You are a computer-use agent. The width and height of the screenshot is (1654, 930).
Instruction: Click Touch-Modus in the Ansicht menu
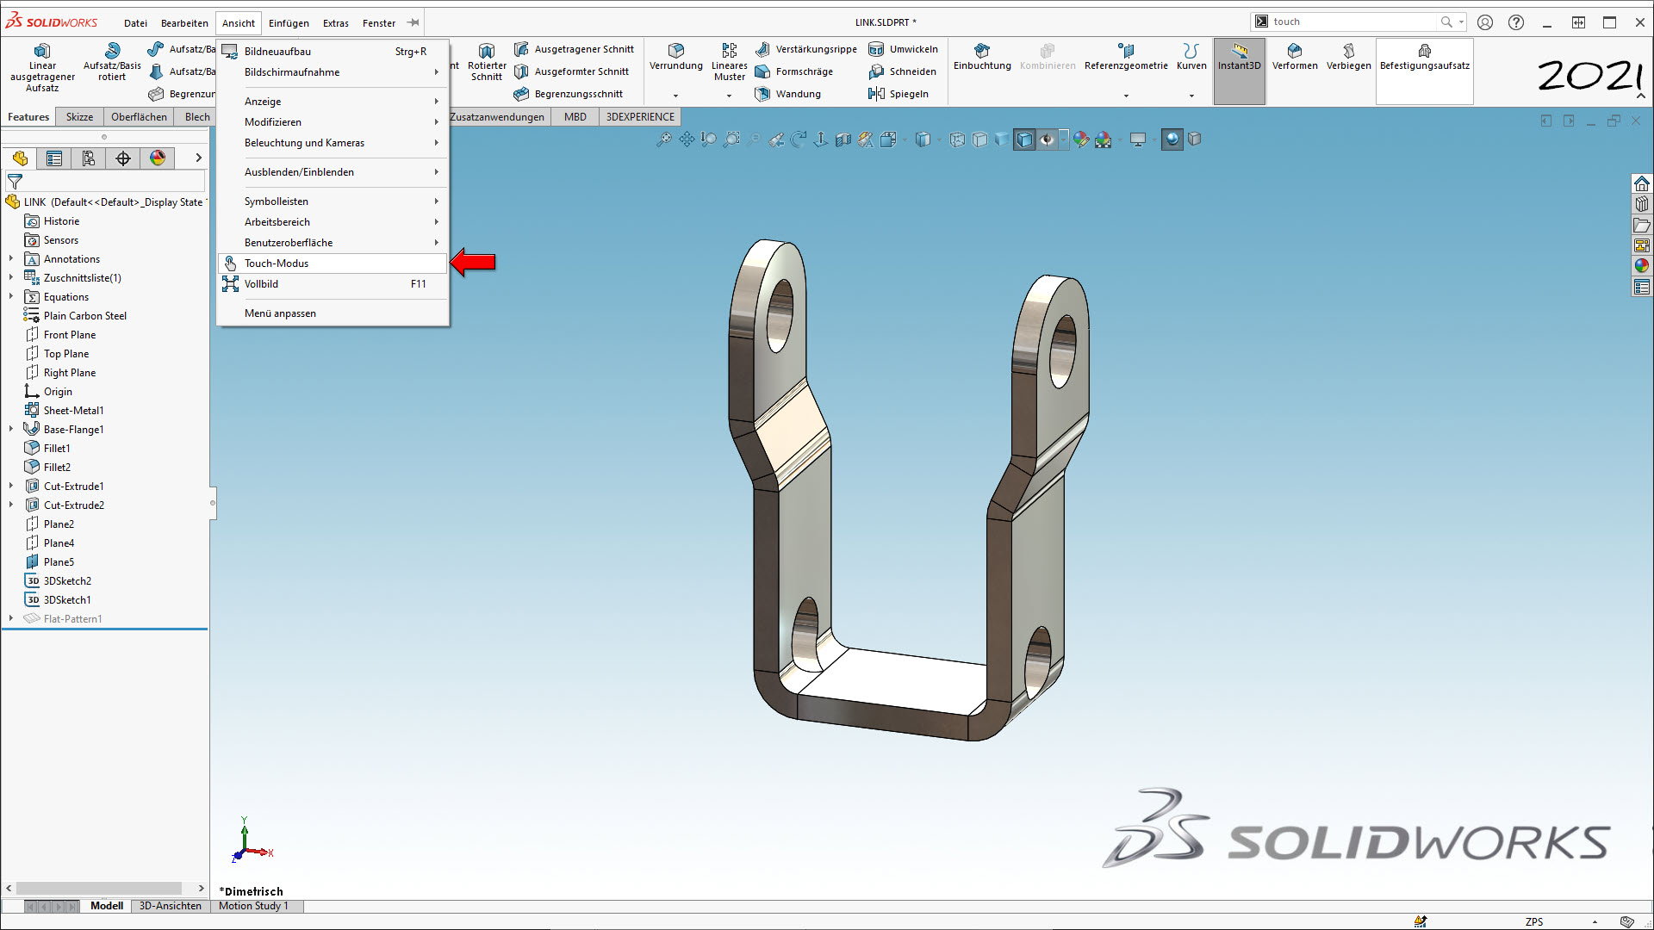click(x=333, y=263)
